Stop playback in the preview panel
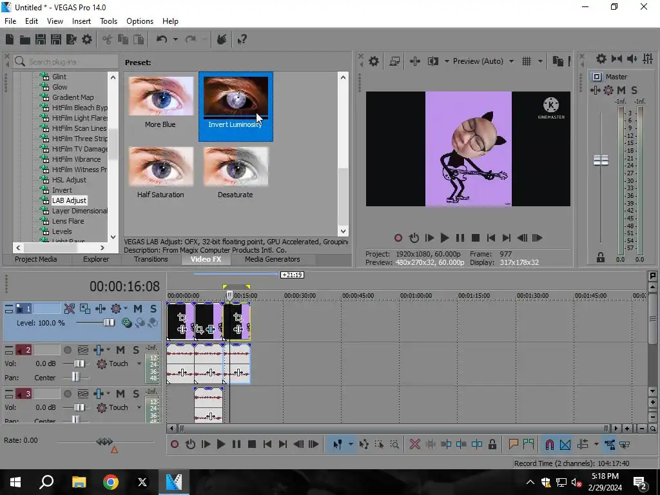 click(x=476, y=238)
